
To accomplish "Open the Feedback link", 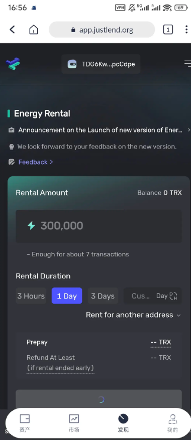I will [36, 162].
